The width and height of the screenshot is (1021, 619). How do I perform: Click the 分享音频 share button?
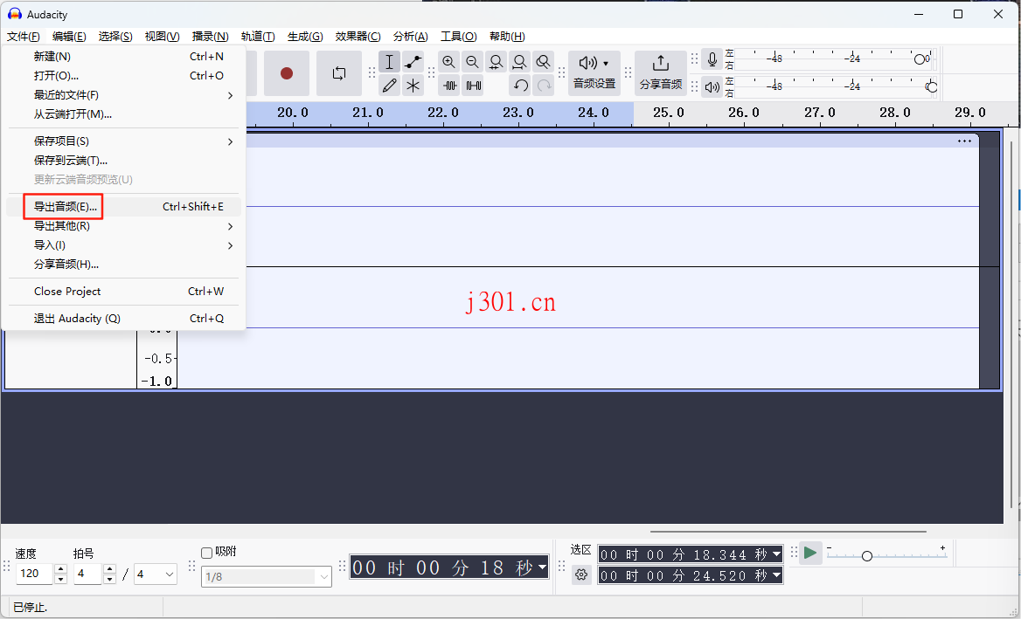(x=660, y=73)
